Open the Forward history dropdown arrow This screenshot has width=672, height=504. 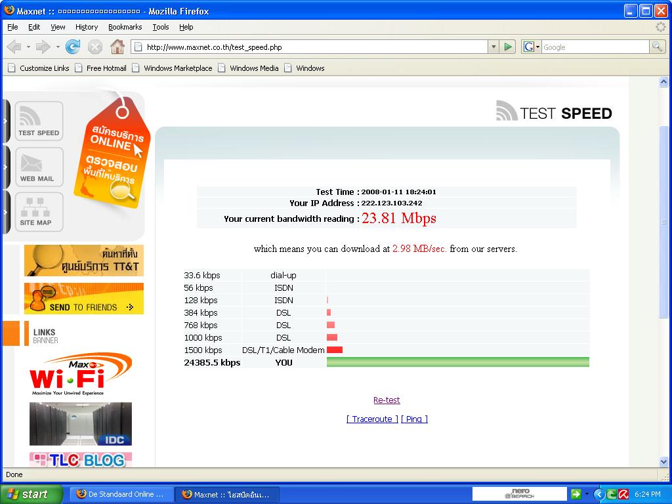pos(58,47)
